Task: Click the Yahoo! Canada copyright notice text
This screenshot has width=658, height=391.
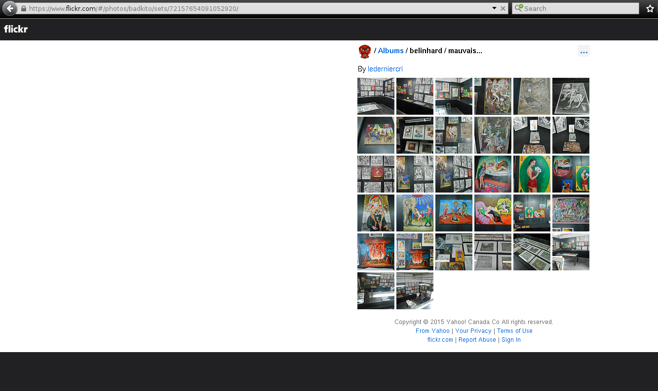Action: [x=474, y=322]
